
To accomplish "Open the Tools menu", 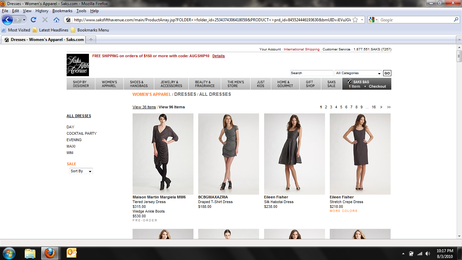I will point(81,11).
